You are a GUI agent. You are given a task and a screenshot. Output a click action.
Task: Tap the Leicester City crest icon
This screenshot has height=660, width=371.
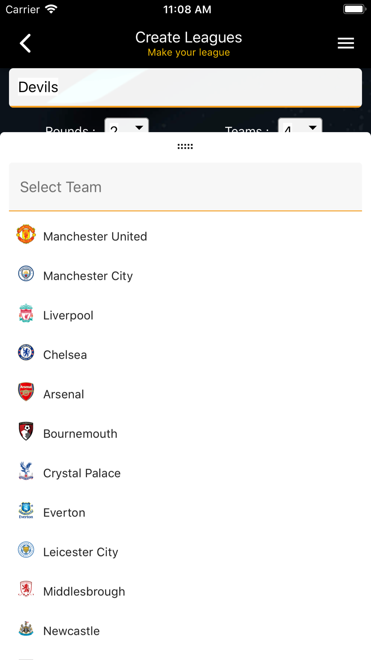pos(26,550)
